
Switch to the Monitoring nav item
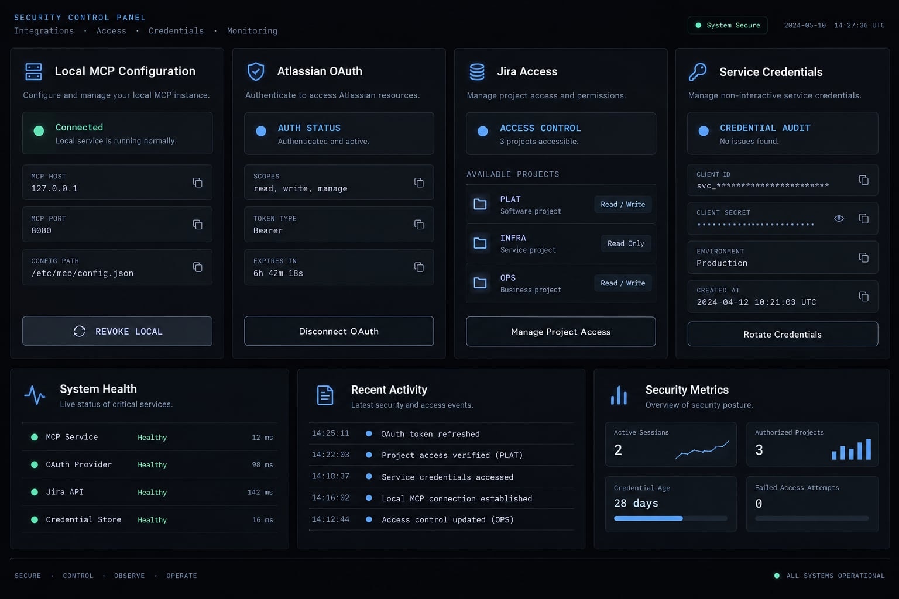point(252,31)
